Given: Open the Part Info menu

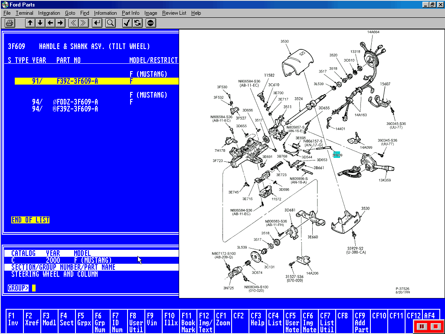Looking at the screenshot, I should point(131,13).
